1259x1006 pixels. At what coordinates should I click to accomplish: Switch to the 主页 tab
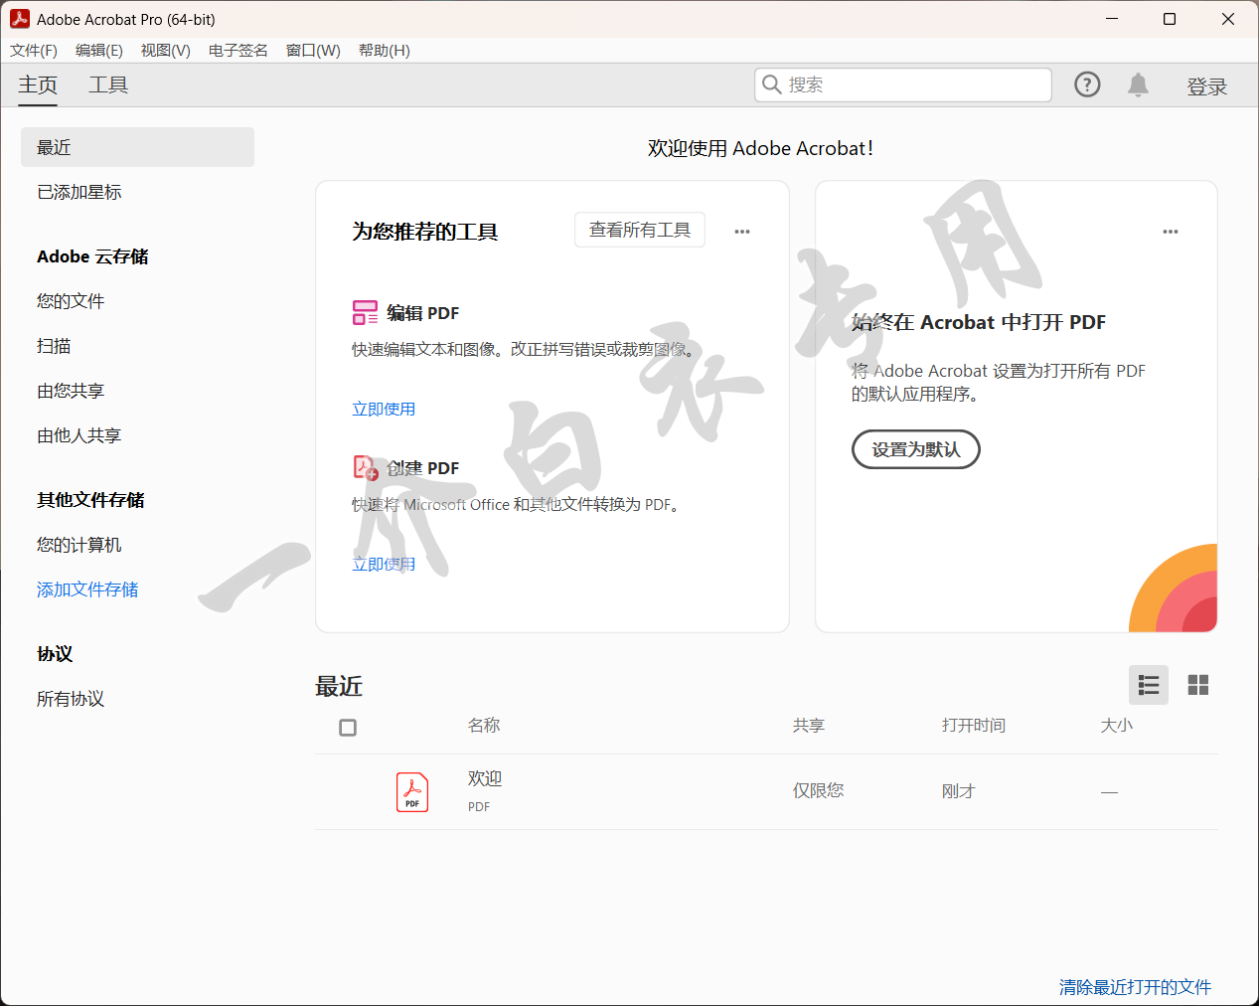(38, 85)
